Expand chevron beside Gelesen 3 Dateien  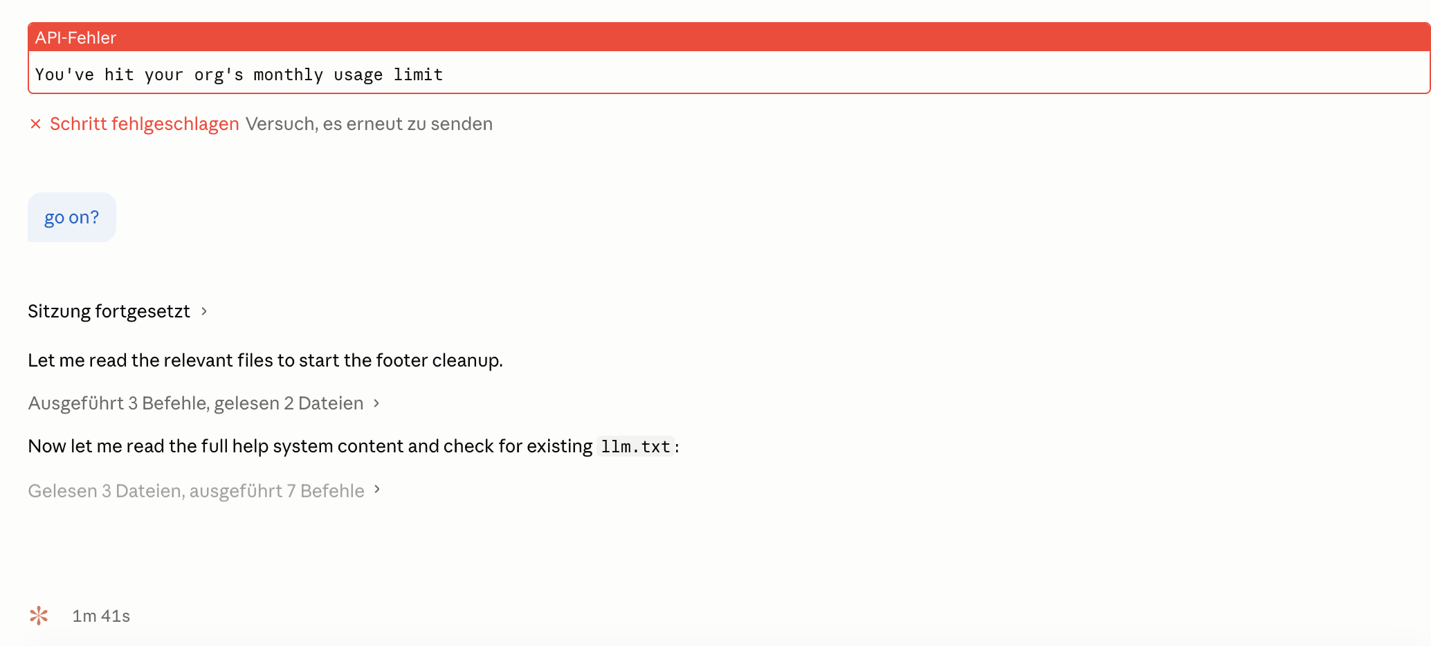(377, 490)
